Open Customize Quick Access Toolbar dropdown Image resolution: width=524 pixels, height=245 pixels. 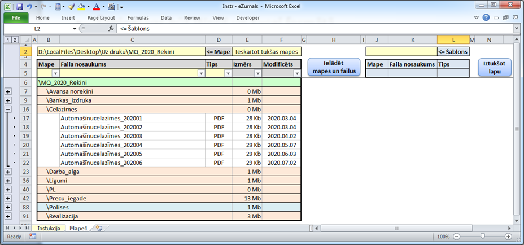(x=121, y=6)
